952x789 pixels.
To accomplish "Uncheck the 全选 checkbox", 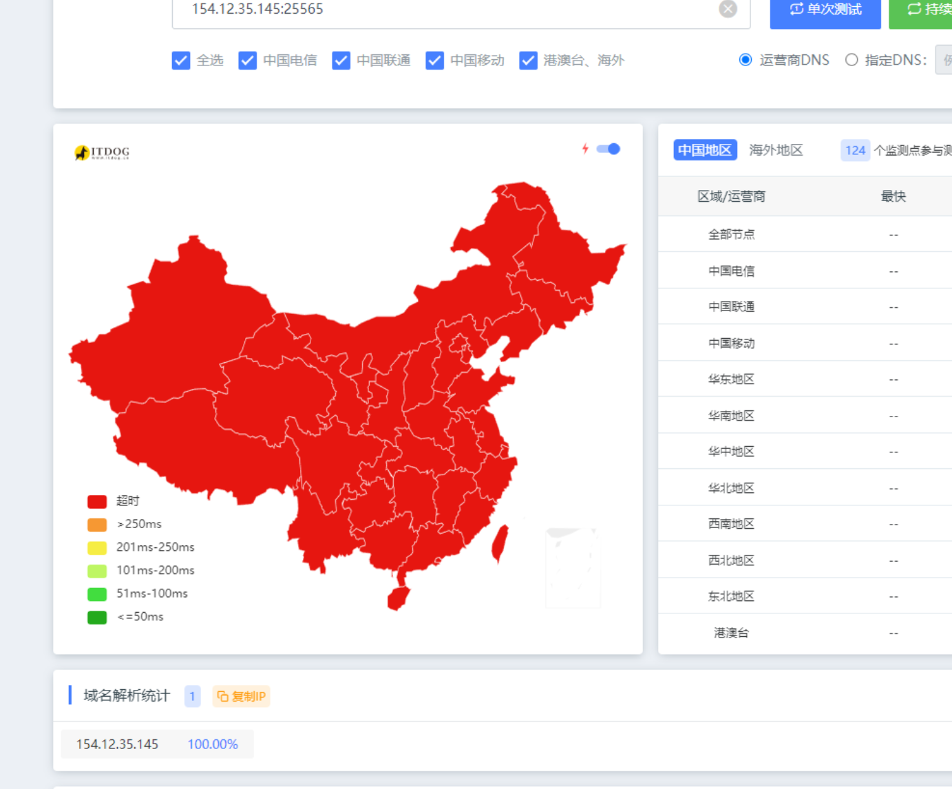I will pyautogui.click(x=180, y=61).
